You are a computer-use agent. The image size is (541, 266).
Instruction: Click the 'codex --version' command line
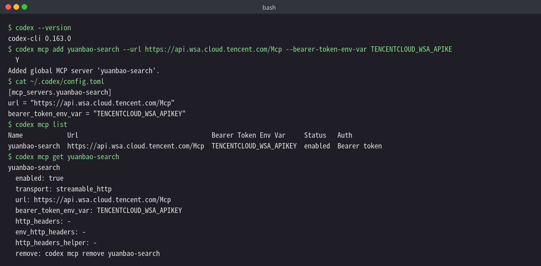click(x=40, y=28)
